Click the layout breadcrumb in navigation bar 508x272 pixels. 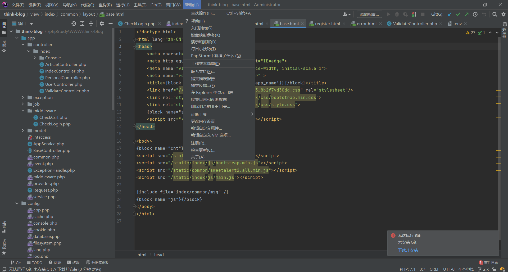[x=89, y=14]
